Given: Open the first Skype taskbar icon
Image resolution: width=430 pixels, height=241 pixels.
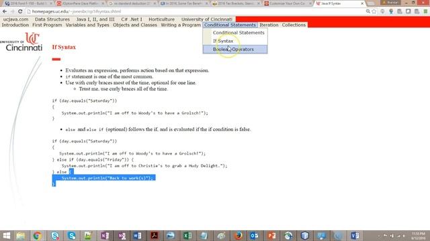Looking at the screenshot, I should pos(55,236).
